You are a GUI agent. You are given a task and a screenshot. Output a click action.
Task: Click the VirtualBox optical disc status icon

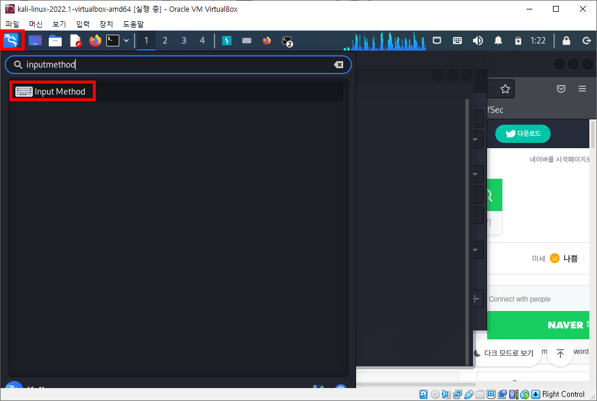click(435, 395)
